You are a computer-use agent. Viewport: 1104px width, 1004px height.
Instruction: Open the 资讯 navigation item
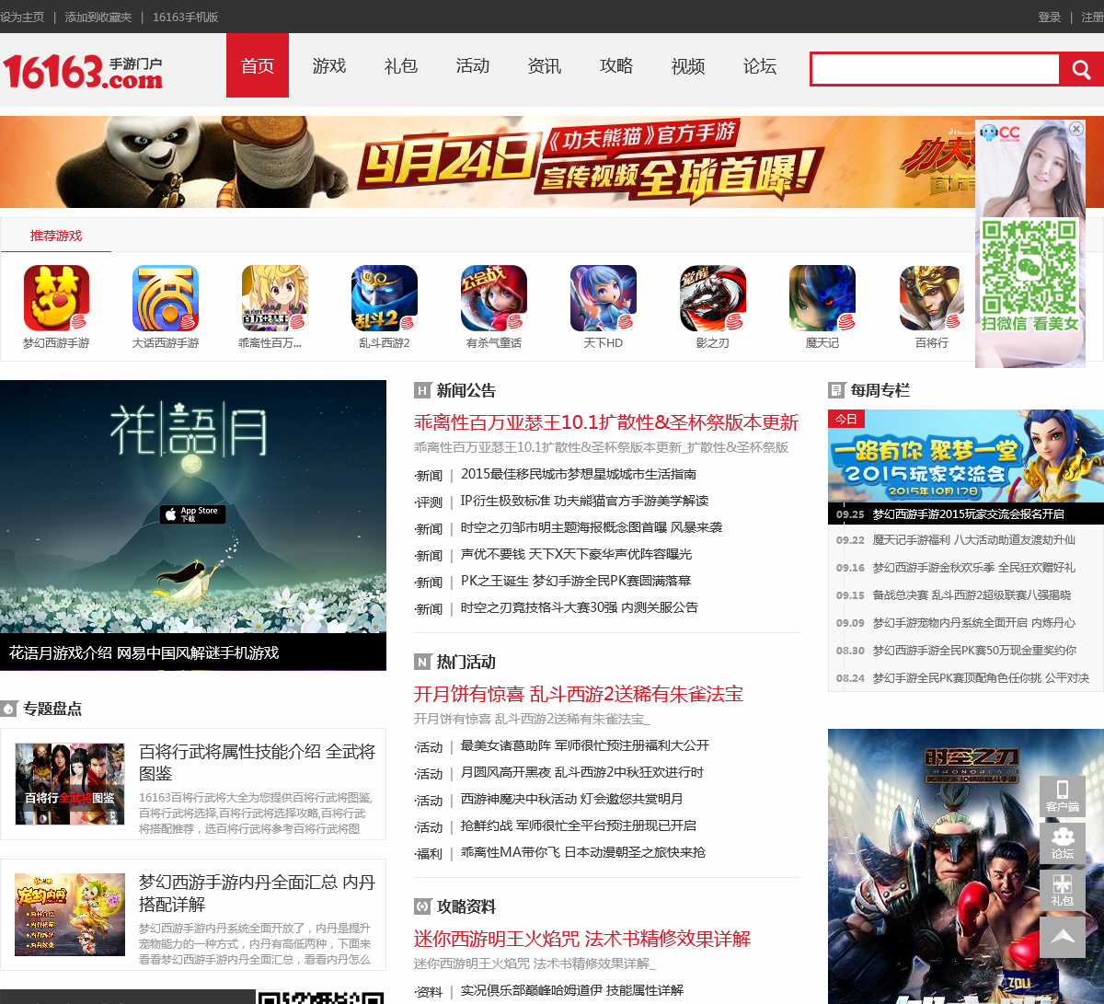click(545, 65)
